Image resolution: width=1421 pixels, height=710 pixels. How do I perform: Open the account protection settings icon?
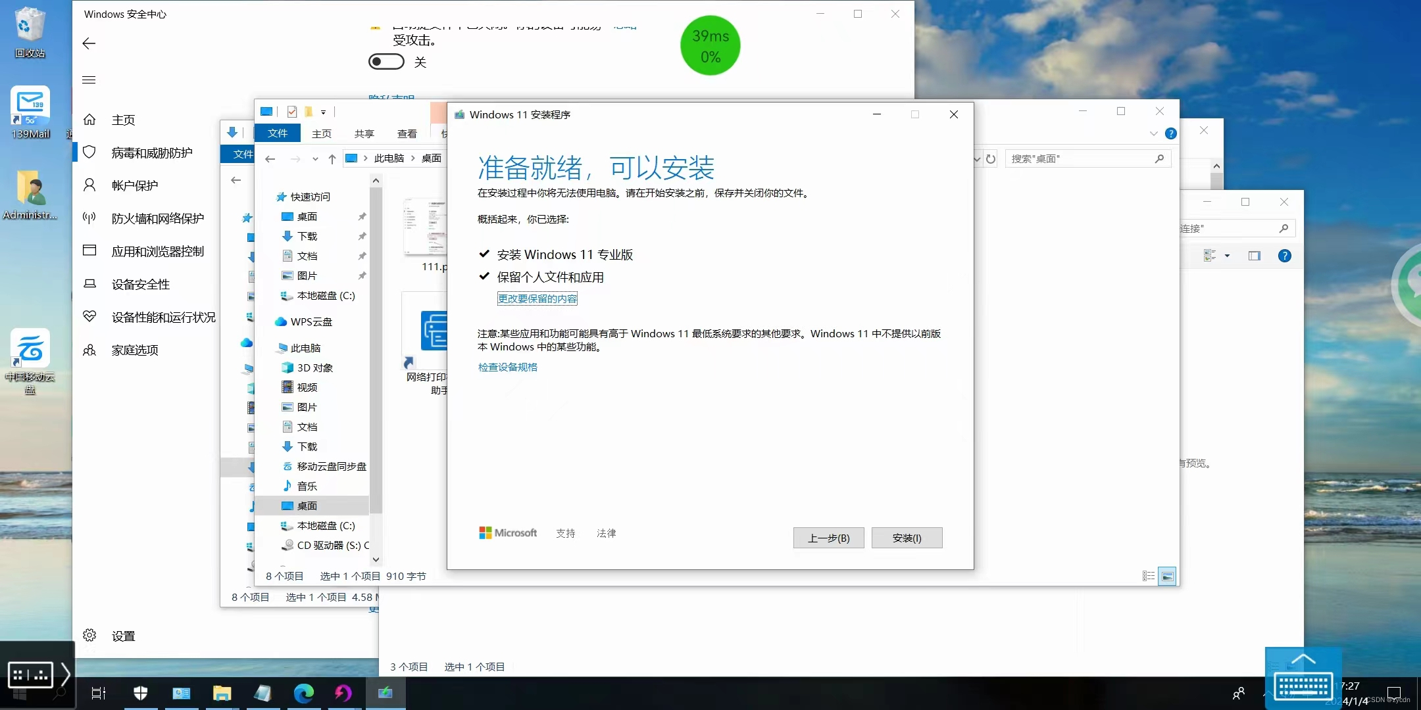88,185
